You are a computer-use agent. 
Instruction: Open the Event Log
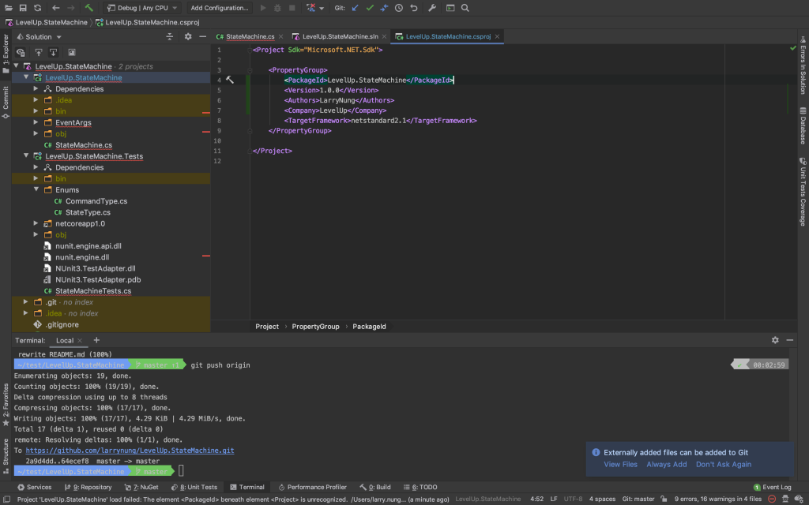click(x=773, y=487)
